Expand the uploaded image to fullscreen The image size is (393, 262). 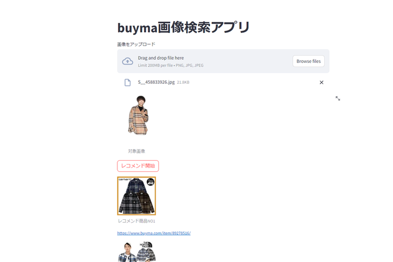[338, 98]
